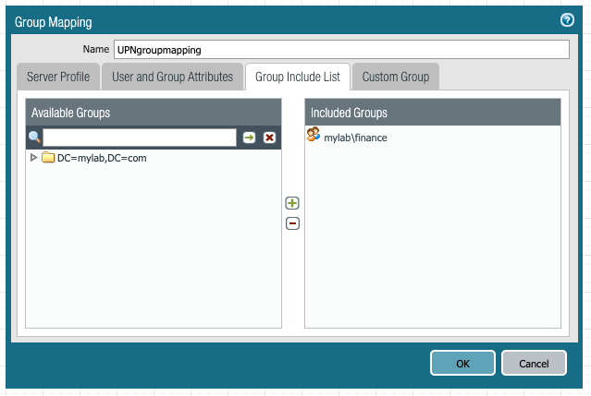Viewport: 591px width, 396px height.
Task: Apply search with the green arrow icon
Action: (x=249, y=138)
